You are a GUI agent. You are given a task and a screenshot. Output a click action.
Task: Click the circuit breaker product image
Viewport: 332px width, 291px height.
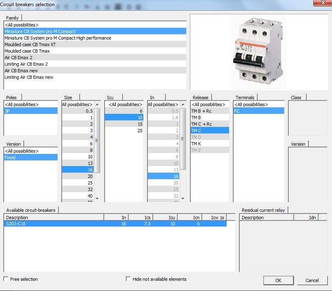258,52
